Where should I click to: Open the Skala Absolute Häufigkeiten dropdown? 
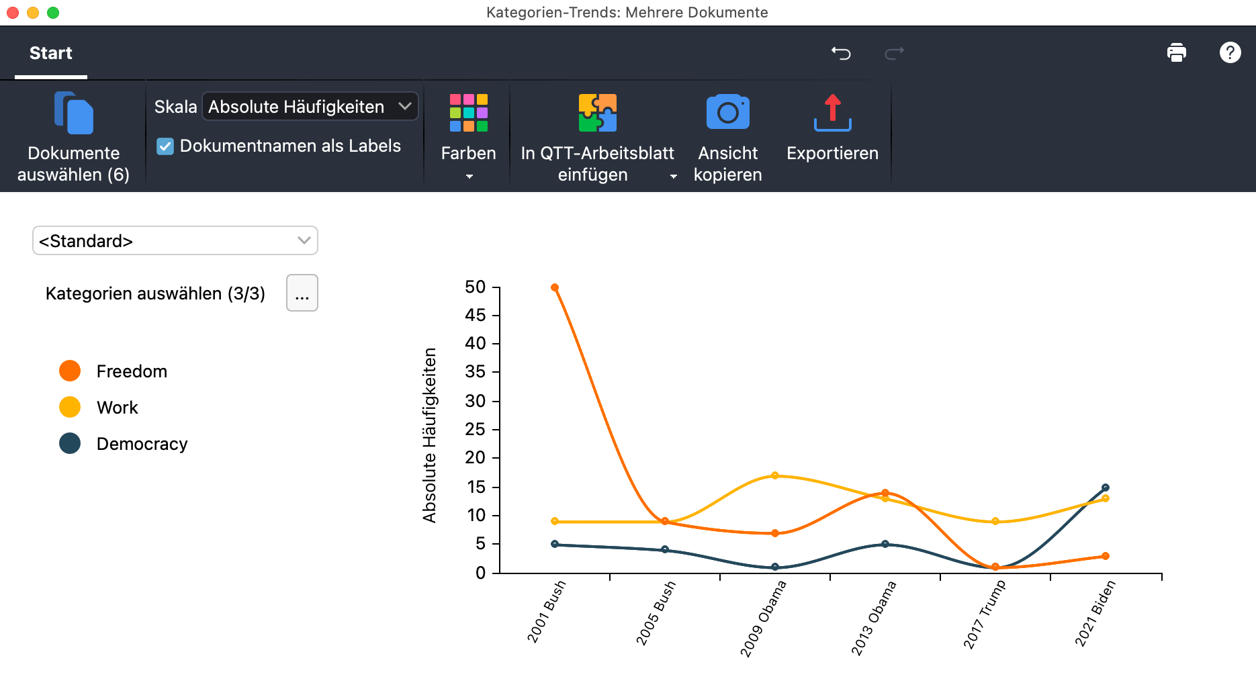click(310, 107)
